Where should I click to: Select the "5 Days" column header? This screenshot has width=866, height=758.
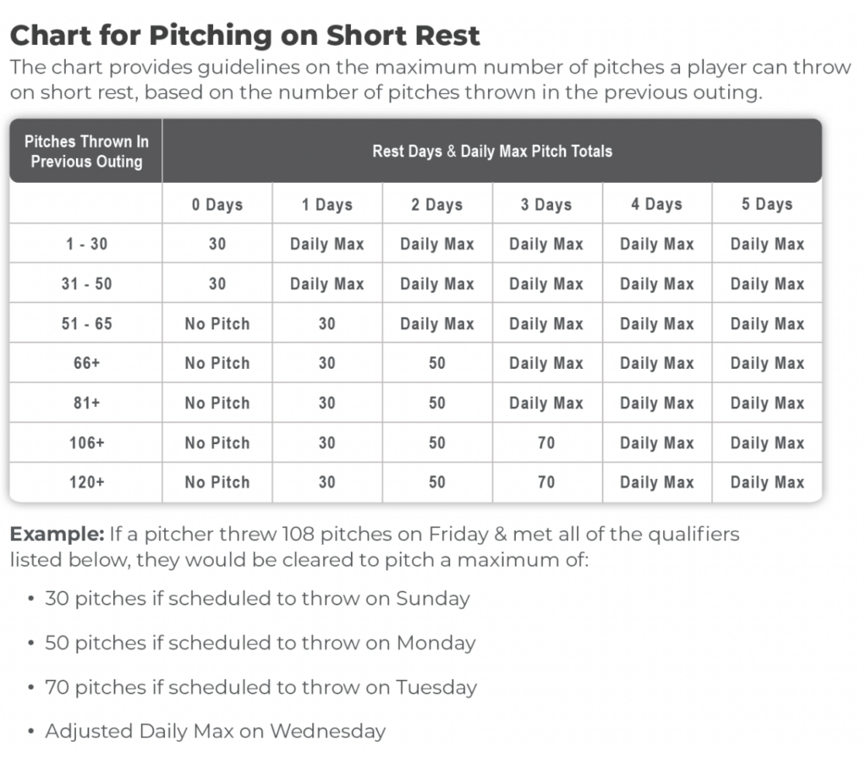click(767, 205)
